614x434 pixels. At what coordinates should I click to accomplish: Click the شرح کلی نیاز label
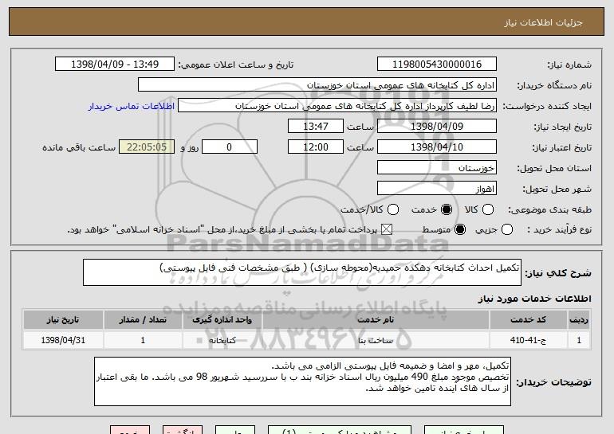(x=558, y=273)
